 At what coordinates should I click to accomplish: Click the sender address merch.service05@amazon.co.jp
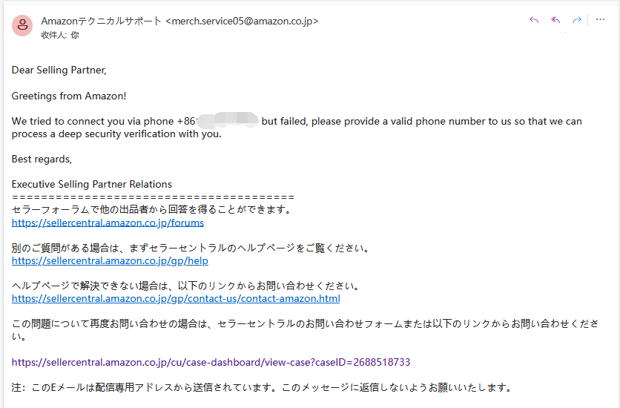pyautogui.click(x=242, y=21)
